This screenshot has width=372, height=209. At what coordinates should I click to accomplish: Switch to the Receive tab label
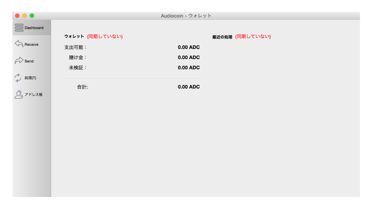[31, 44]
